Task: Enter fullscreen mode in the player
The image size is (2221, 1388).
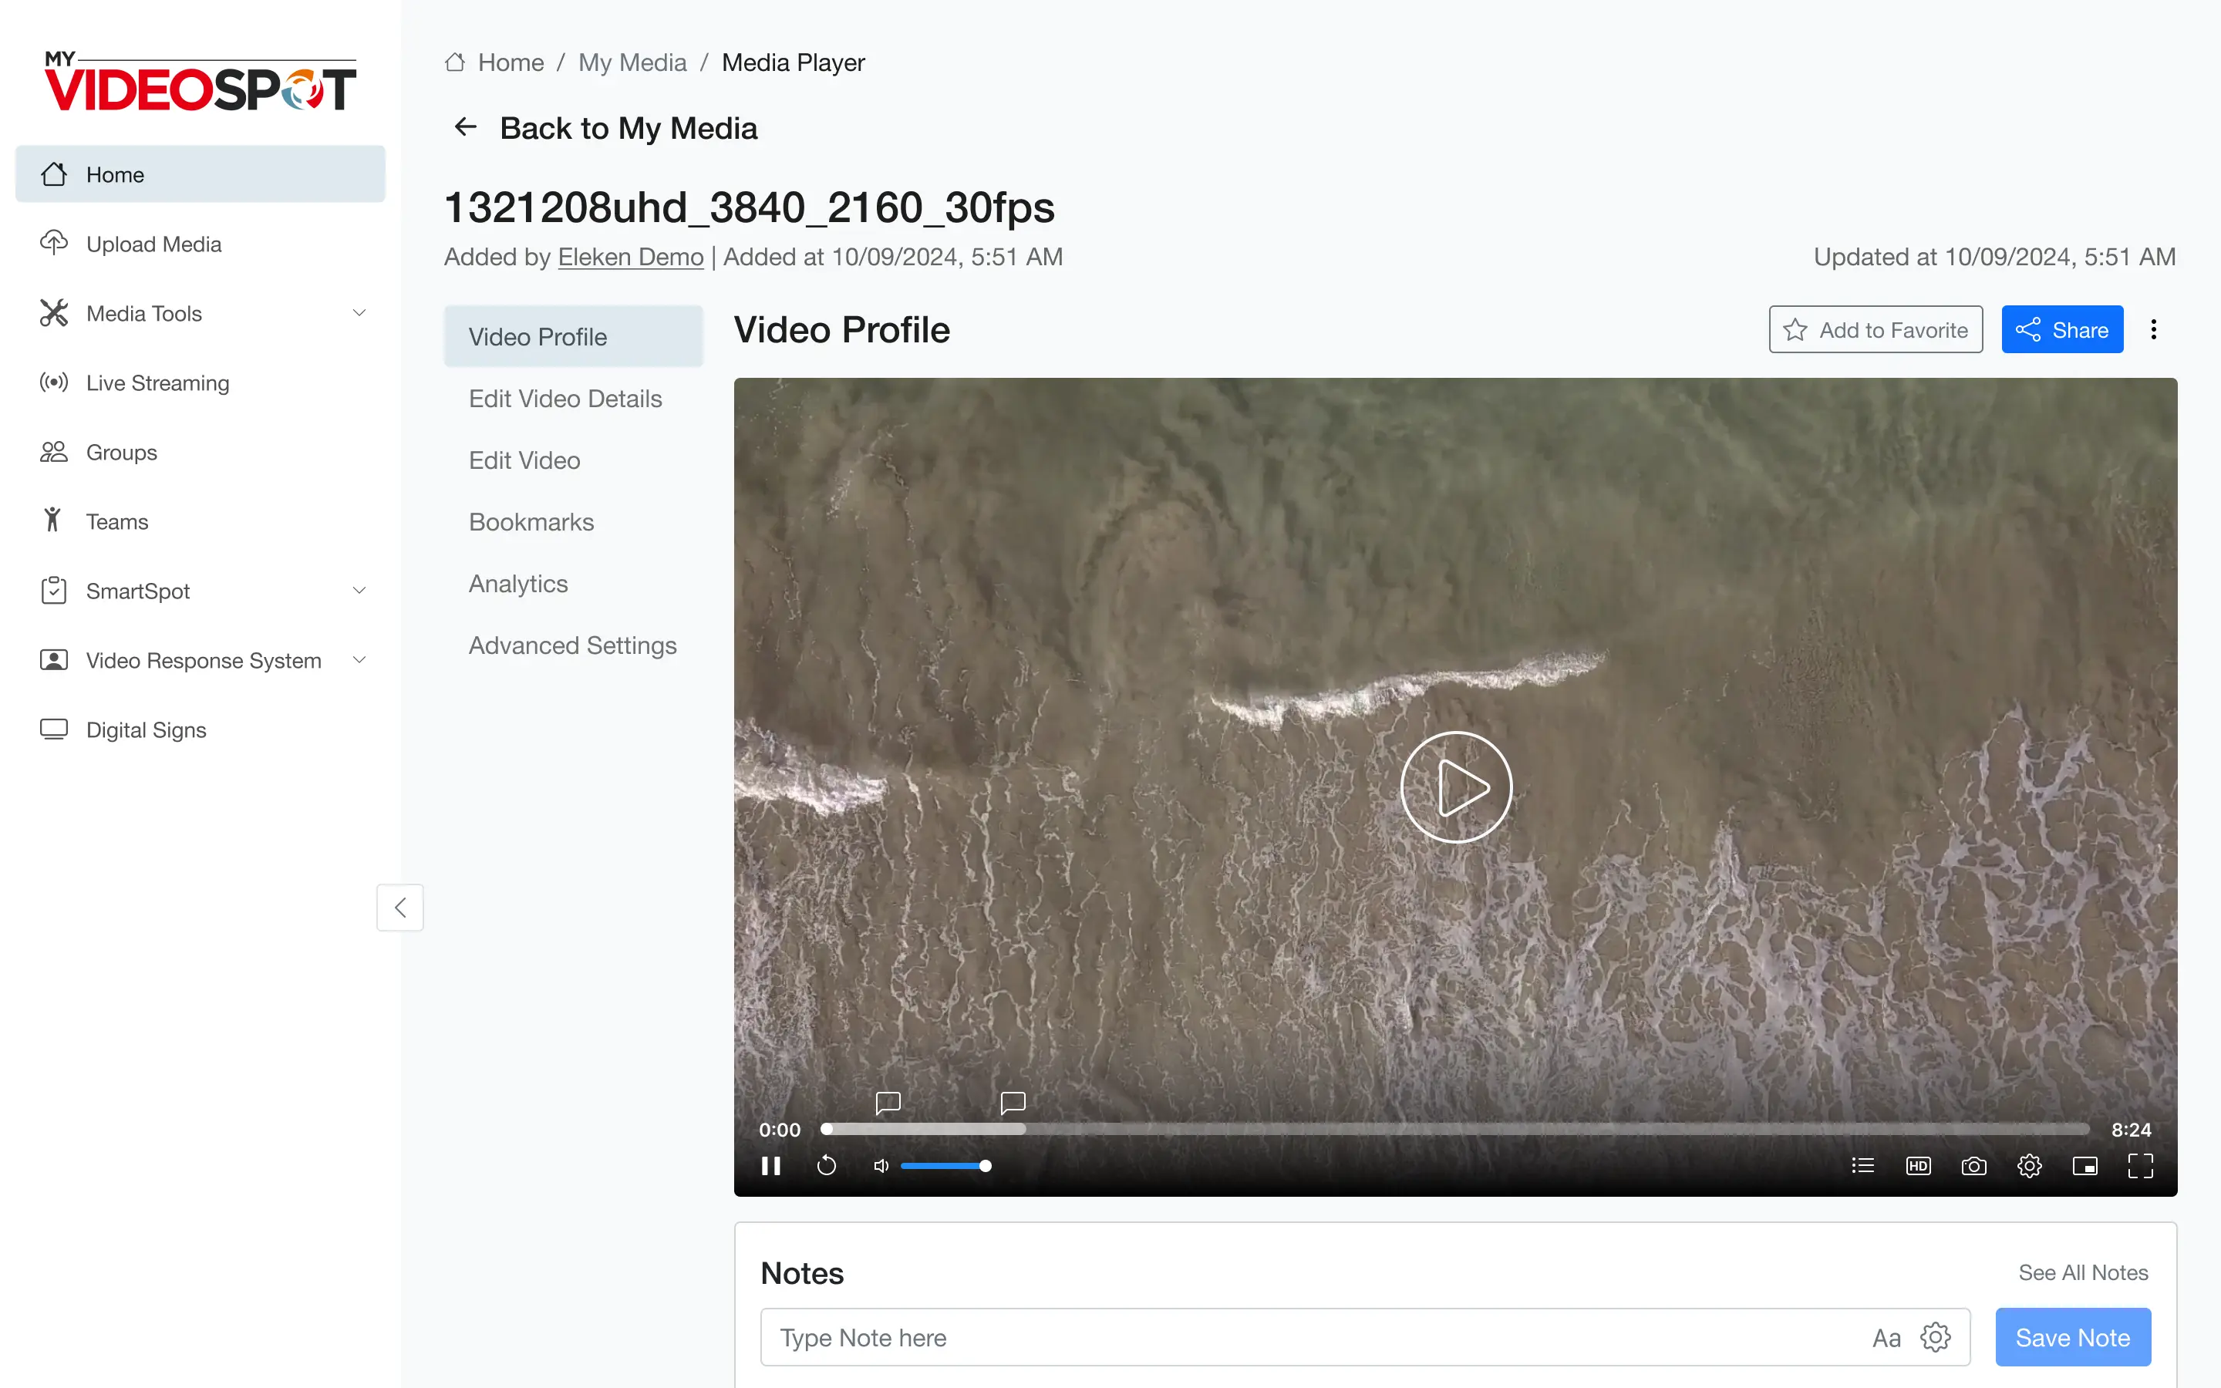Action: [x=2140, y=1166]
